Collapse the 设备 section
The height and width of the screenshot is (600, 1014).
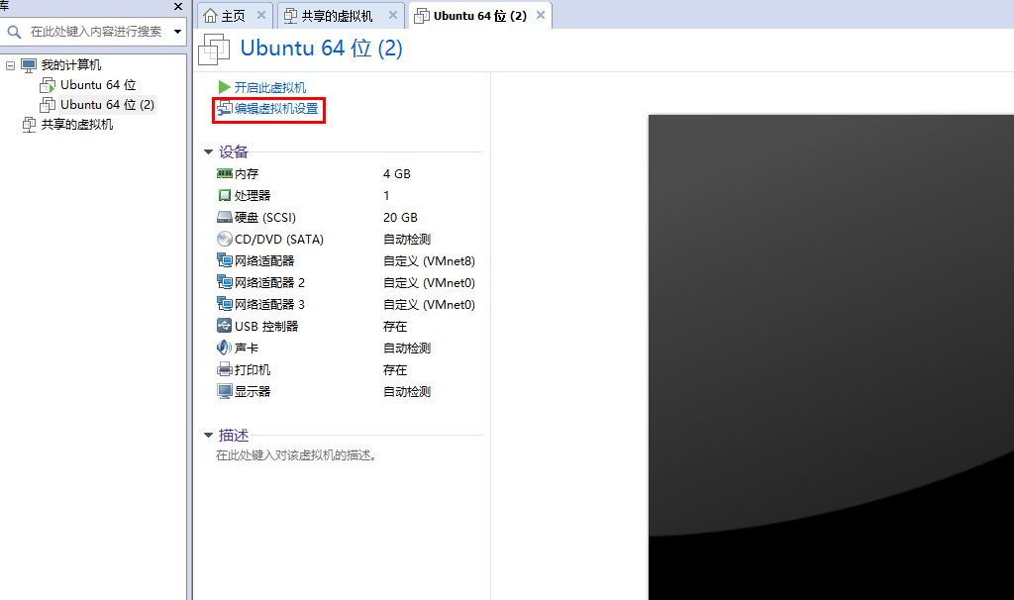208,151
